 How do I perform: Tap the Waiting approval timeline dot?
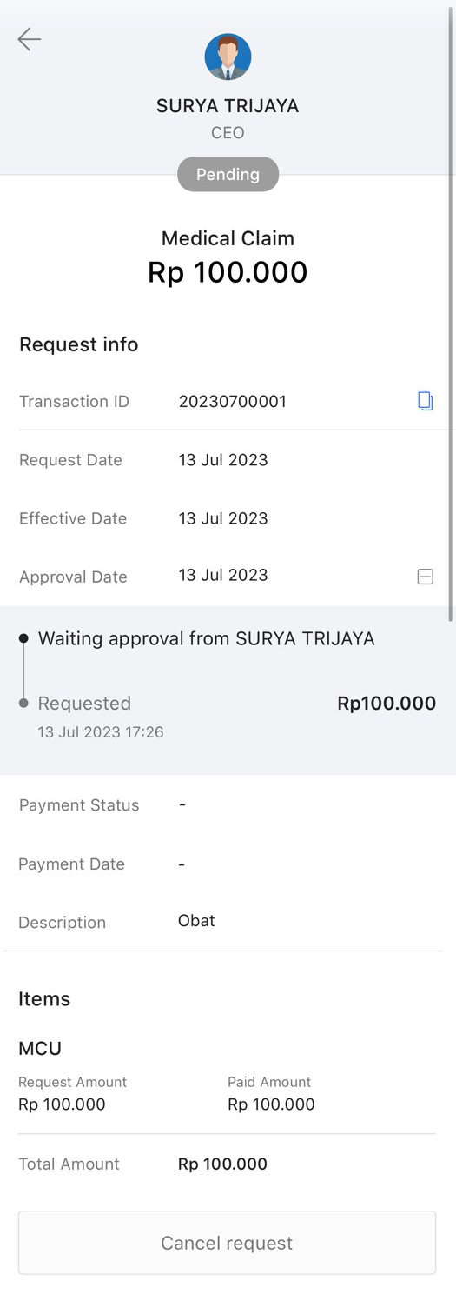[23, 638]
